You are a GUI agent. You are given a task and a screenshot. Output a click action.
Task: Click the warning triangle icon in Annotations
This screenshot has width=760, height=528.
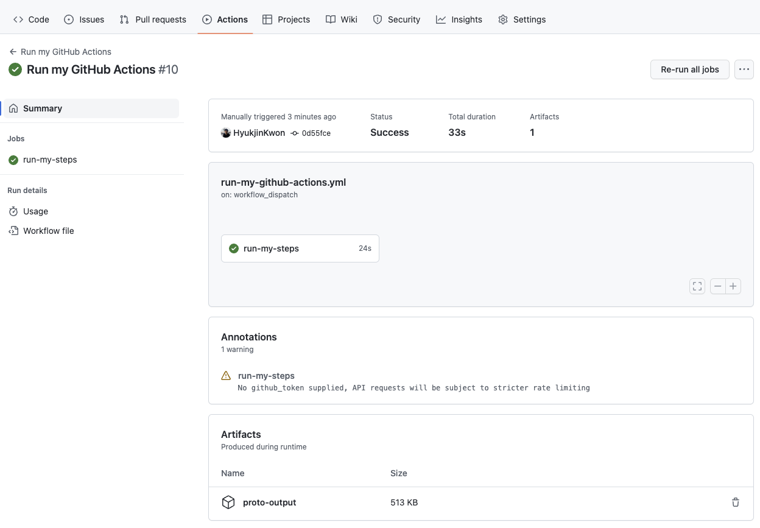pos(226,376)
